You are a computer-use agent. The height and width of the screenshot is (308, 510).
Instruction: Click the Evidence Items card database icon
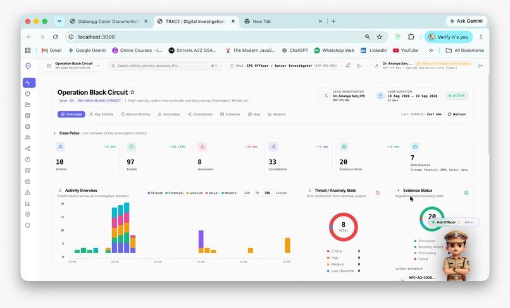(344, 146)
